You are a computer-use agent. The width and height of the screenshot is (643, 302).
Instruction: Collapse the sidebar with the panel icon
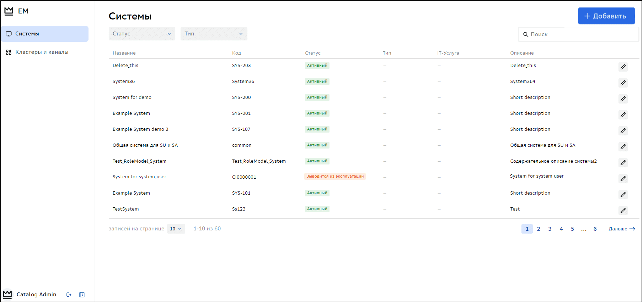[82, 295]
